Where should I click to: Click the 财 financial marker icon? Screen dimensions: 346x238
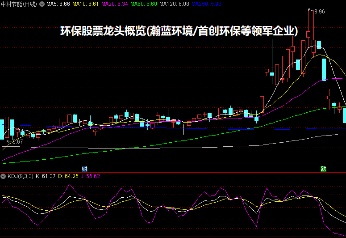point(84,169)
